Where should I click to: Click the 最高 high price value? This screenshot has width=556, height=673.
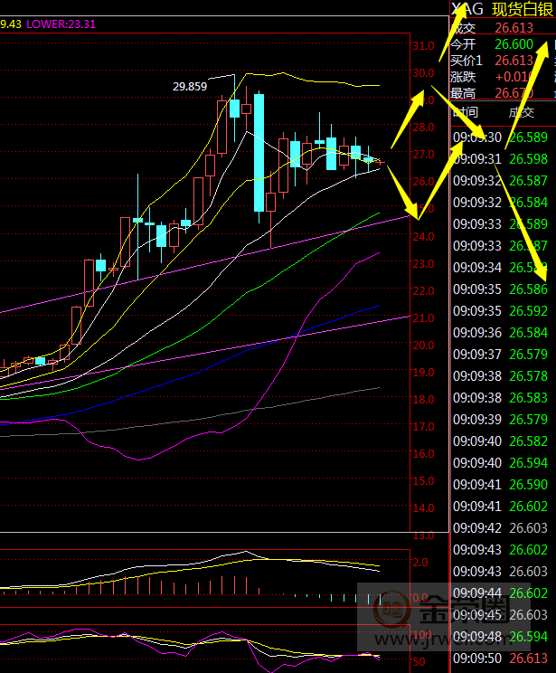(x=514, y=93)
